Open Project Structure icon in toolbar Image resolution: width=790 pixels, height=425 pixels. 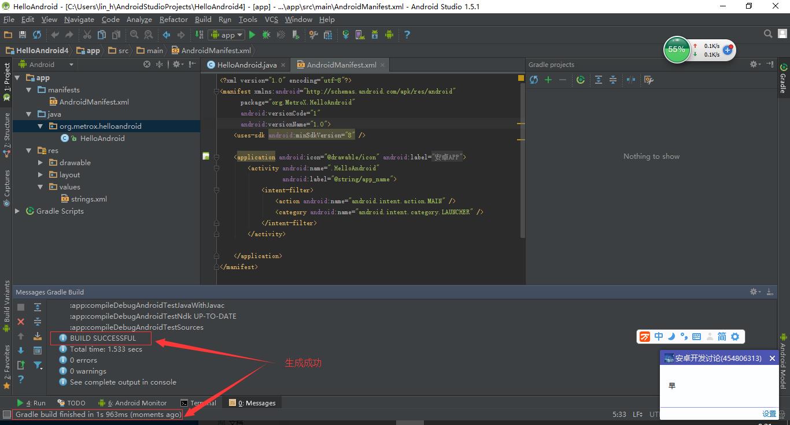coord(328,35)
